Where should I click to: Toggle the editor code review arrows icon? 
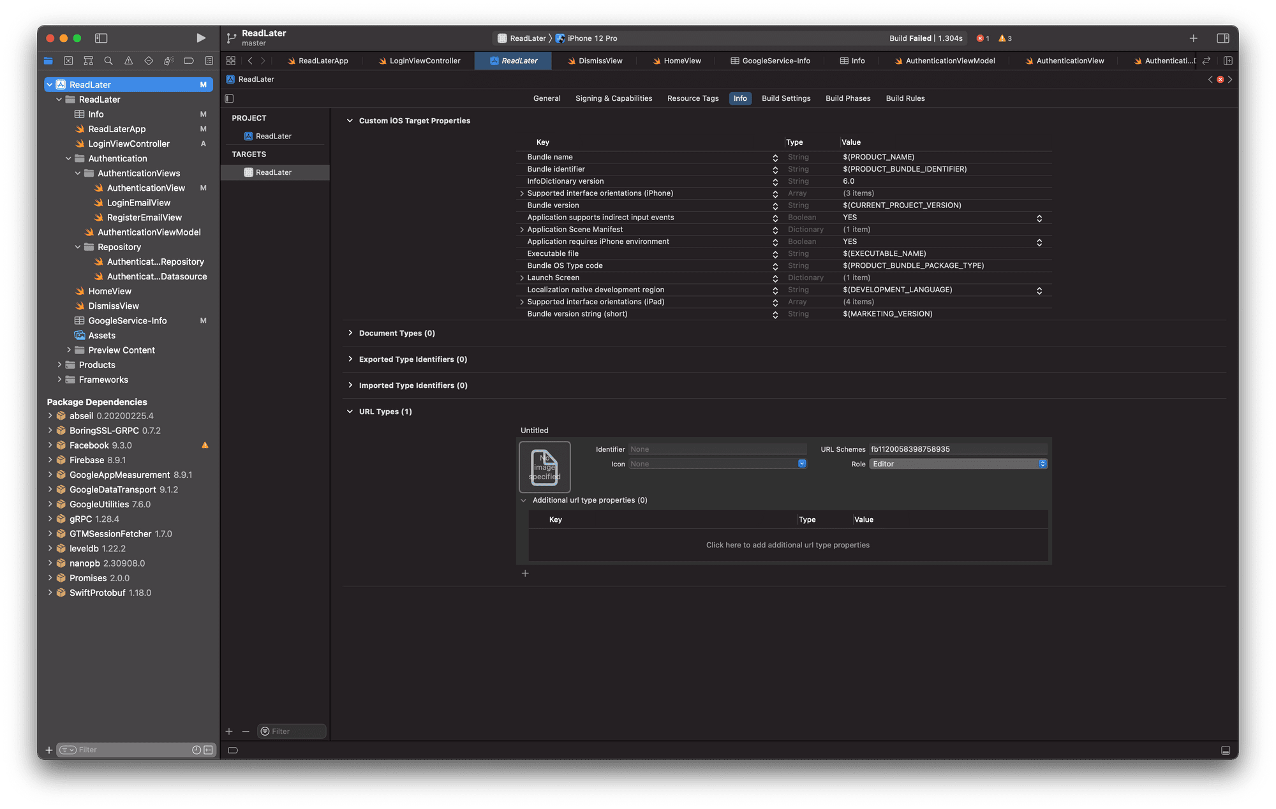pyautogui.click(x=1206, y=61)
